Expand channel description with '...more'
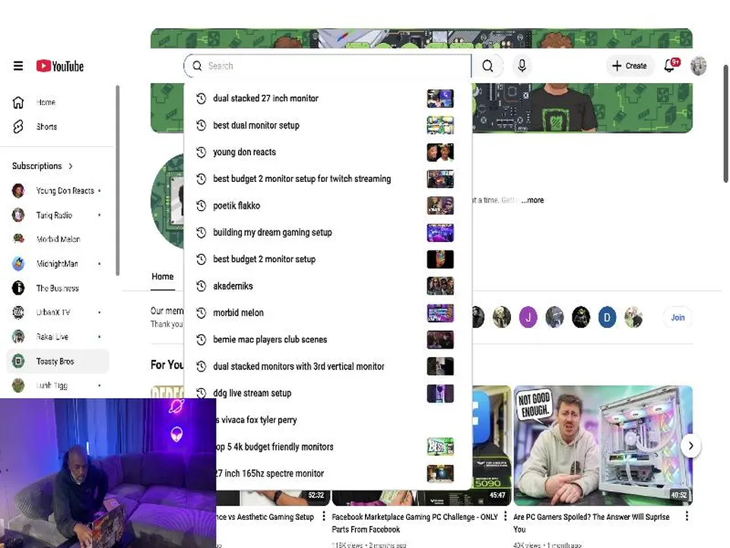The width and height of the screenshot is (730, 548). pos(532,200)
